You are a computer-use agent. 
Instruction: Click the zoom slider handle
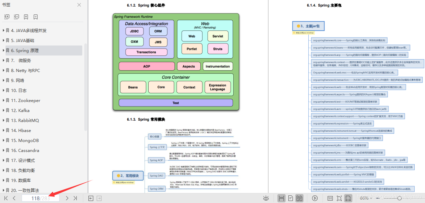pos(400,198)
